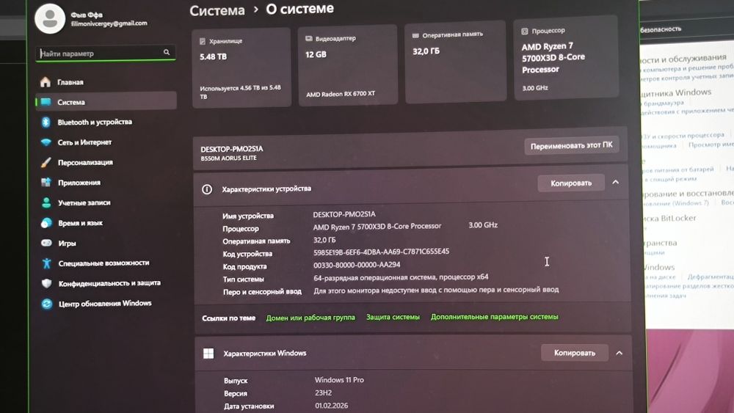This screenshot has width=734, height=413.
Task: Click Дата установки value 01.02.2026
Action: point(332,406)
